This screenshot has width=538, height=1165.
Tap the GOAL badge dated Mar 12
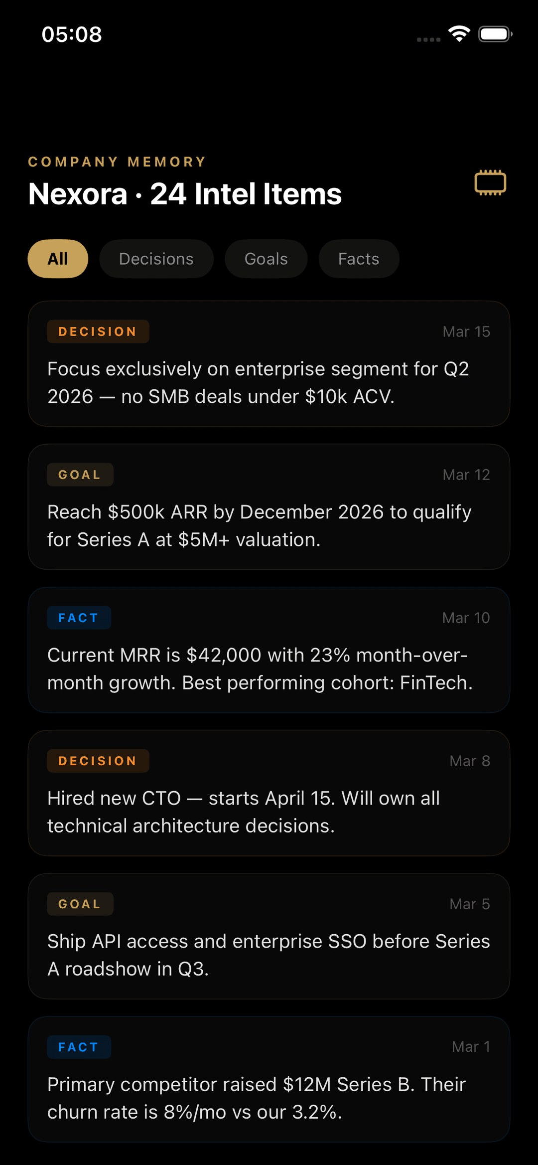pyautogui.click(x=80, y=475)
